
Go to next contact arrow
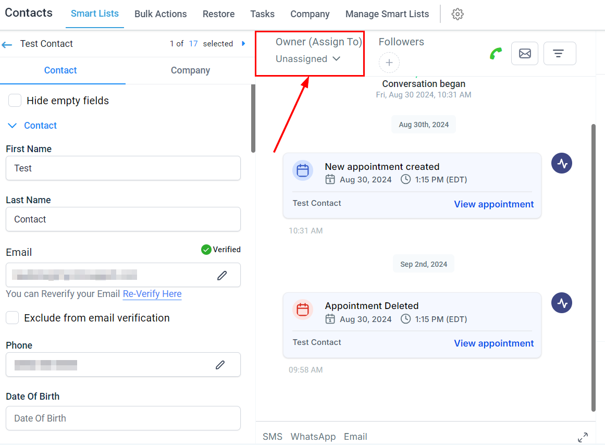[243, 44]
